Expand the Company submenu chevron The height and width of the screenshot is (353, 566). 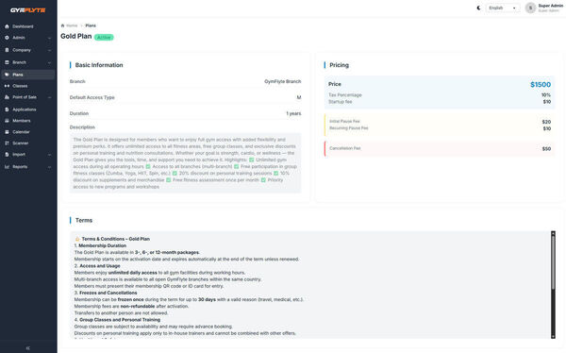[x=49, y=50]
